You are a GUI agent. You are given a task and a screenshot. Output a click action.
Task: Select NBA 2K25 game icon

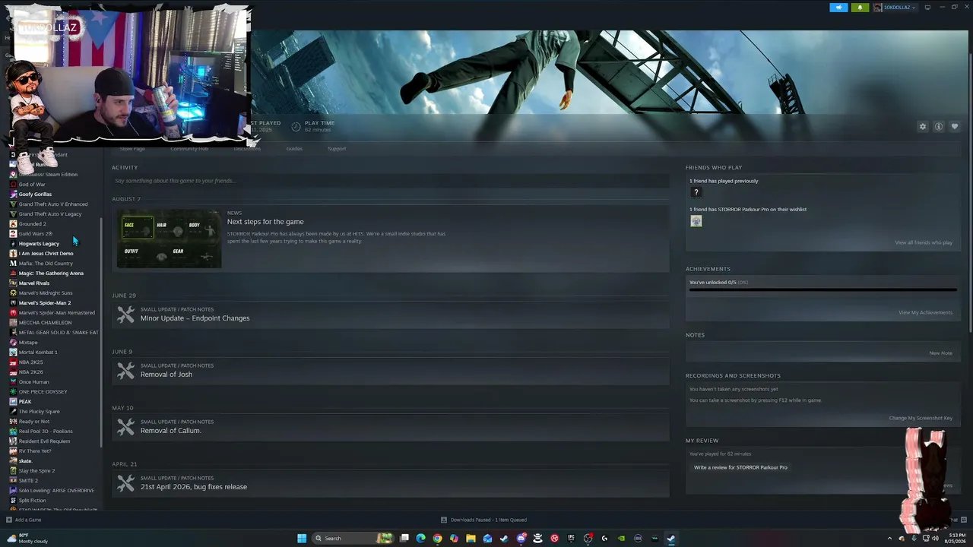click(13, 362)
